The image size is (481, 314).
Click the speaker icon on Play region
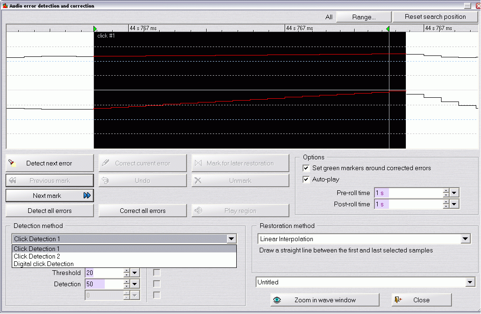point(198,211)
